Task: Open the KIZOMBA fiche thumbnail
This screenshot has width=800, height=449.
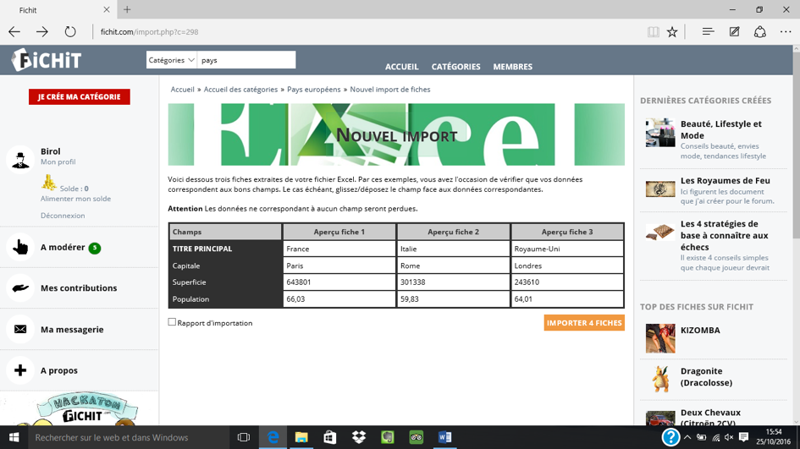Action: [x=660, y=338]
